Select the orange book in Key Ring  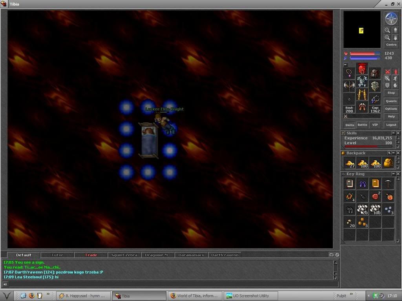pyautogui.click(x=375, y=183)
